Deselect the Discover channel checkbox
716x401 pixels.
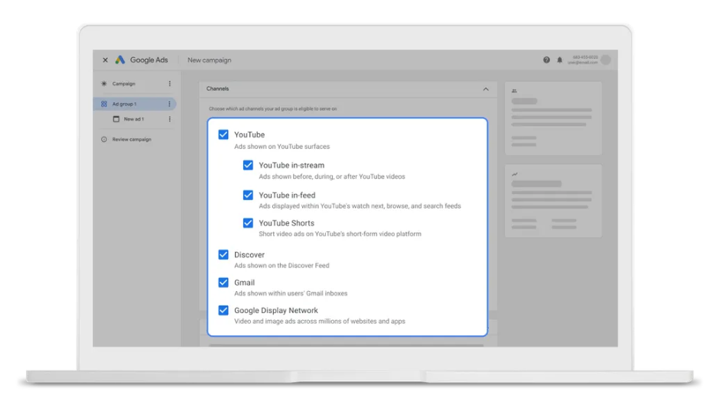tap(223, 254)
